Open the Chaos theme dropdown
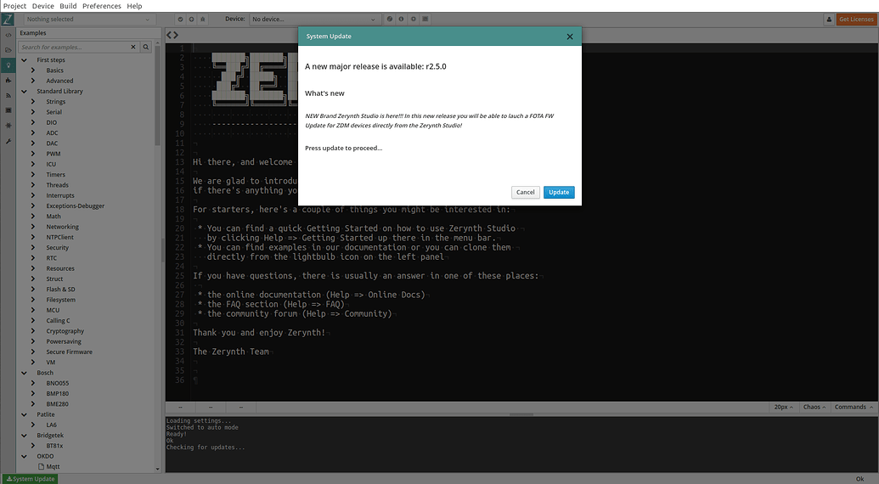879x484 pixels. pyautogui.click(x=814, y=408)
